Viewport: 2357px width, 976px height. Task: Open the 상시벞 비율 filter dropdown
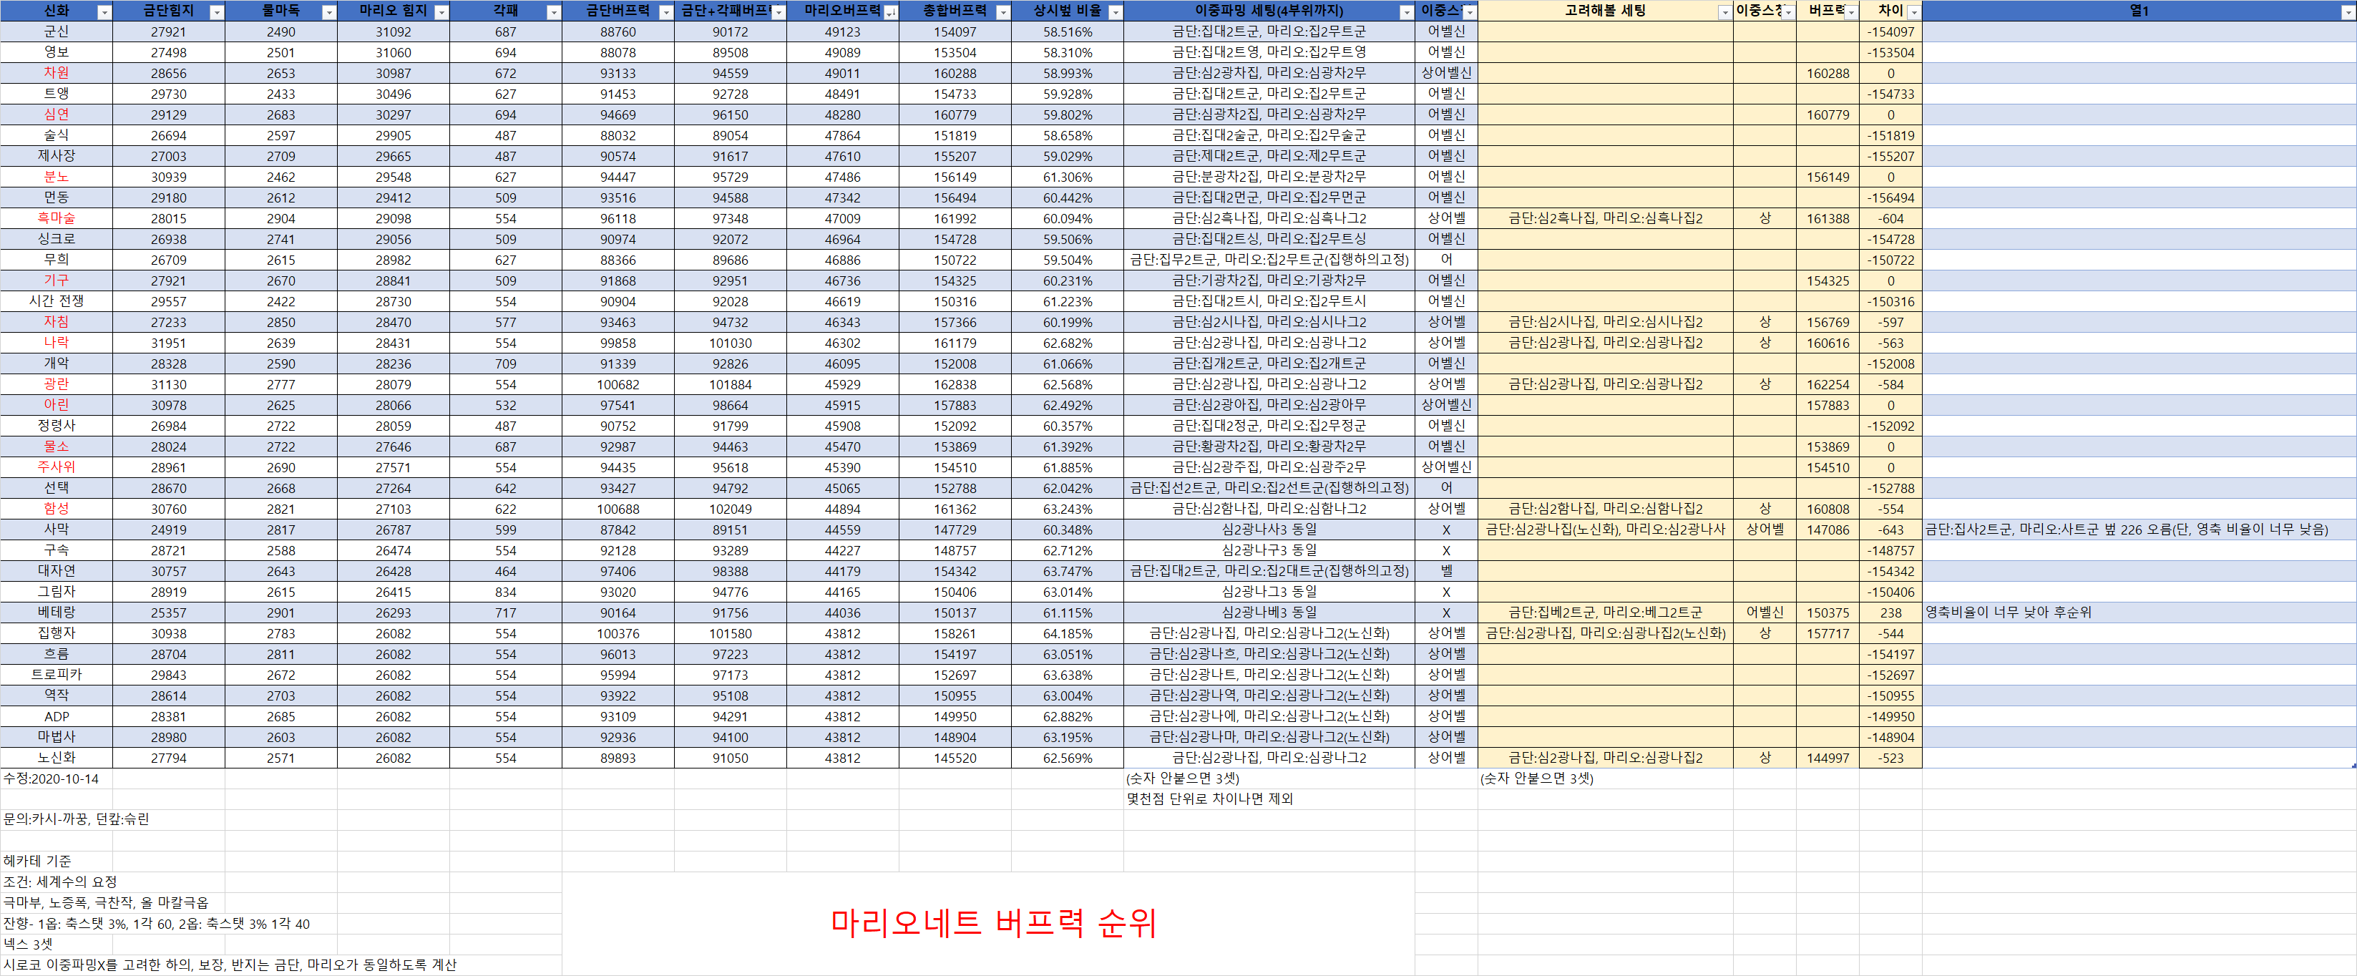click(x=1116, y=12)
